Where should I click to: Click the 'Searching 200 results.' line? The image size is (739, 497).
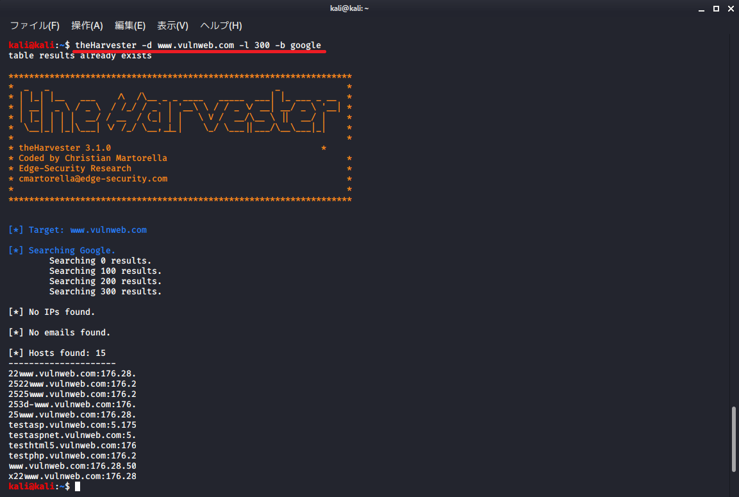[106, 282]
